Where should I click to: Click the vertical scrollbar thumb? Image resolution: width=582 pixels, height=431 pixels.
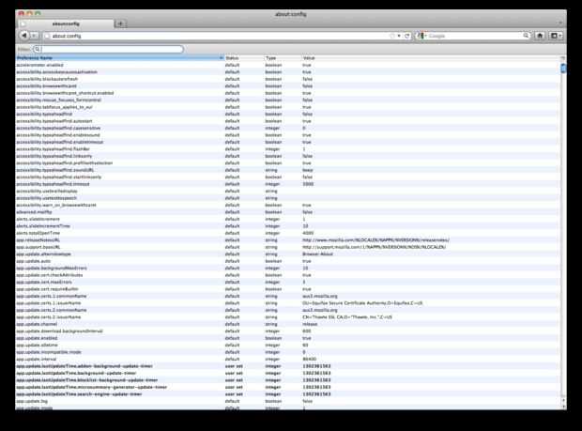tap(563, 69)
